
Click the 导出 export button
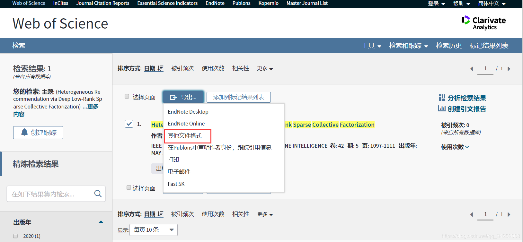[183, 97]
